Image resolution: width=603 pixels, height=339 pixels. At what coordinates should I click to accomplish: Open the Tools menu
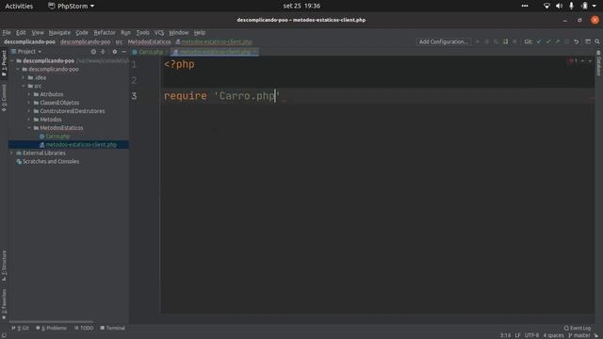pos(142,33)
